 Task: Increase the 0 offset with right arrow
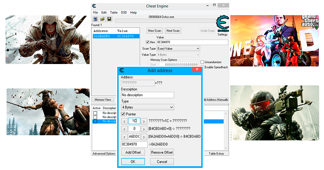pos(144,129)
